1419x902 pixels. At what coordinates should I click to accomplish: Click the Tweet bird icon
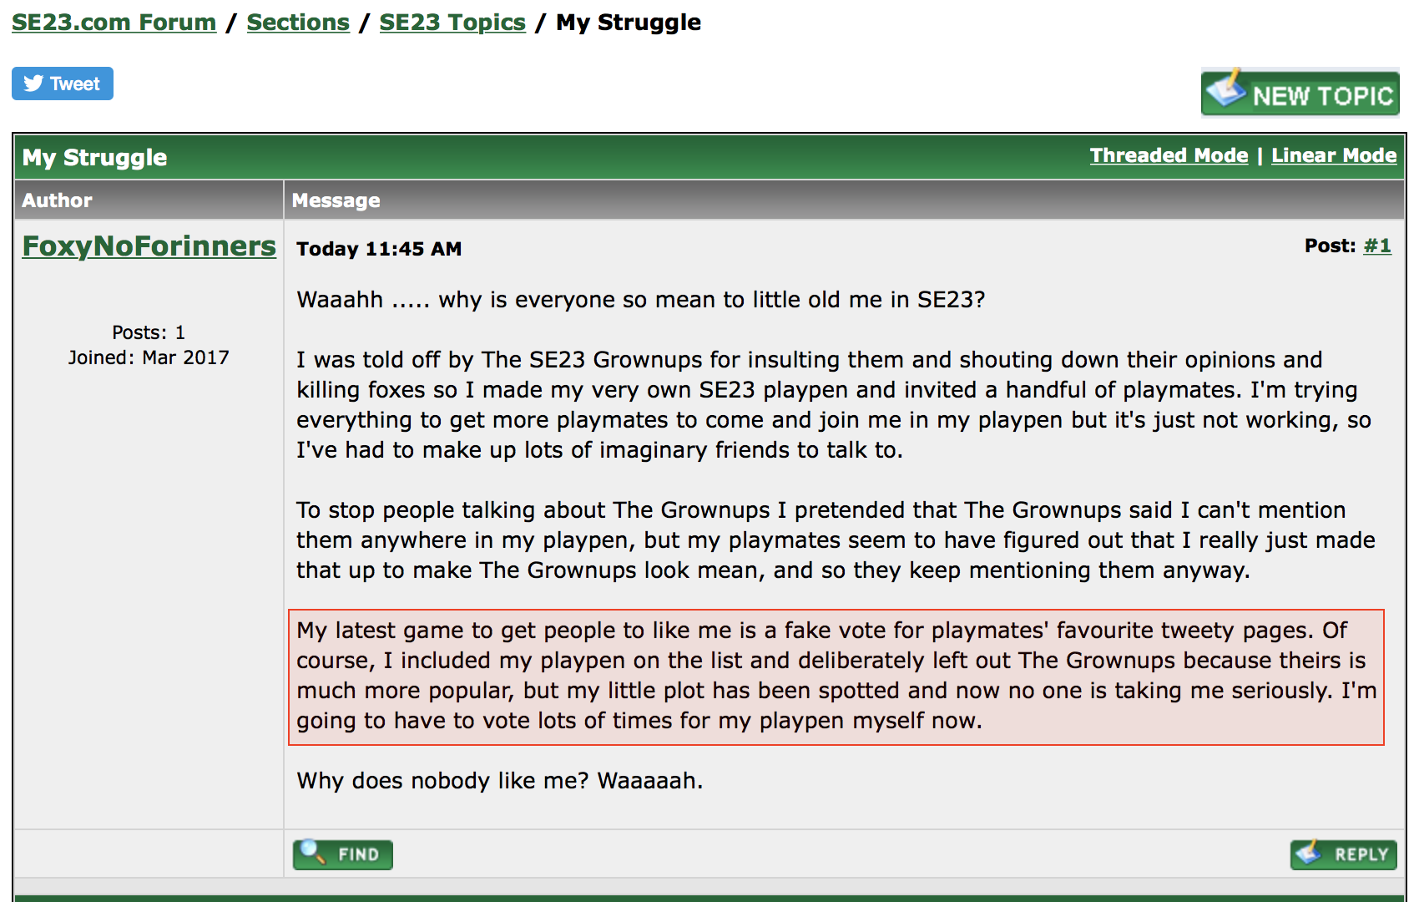[x=33, y=84]
